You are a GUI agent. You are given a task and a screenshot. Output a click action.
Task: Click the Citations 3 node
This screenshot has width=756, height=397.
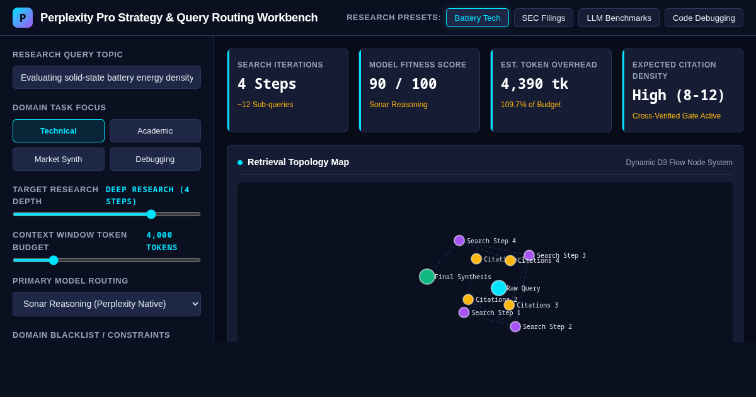coord(509,305)
